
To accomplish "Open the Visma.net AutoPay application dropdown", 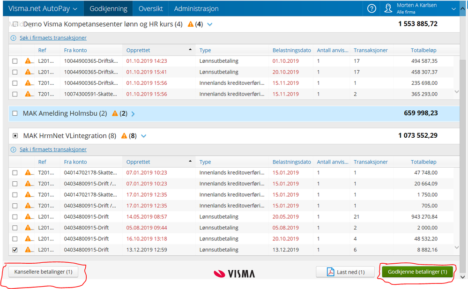I will tap(43, 8).
